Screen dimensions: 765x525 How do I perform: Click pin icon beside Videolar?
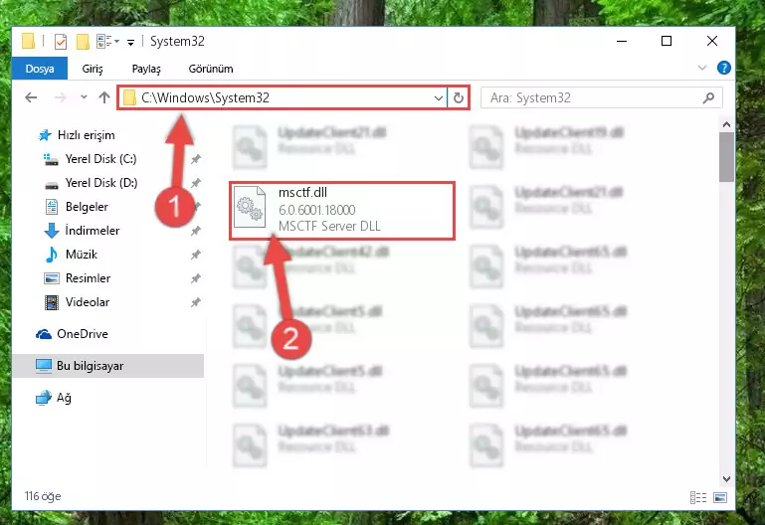coord(196,302)
